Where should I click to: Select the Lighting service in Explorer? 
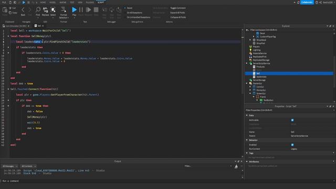[257, 50]
